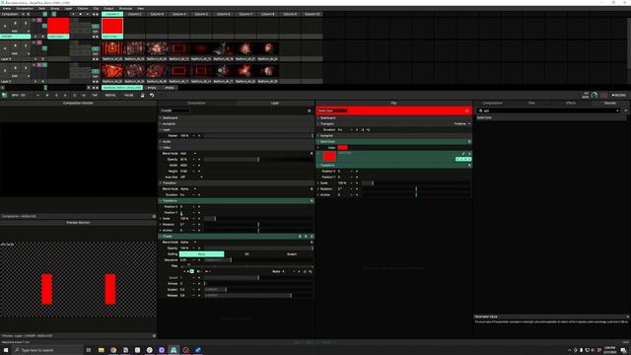This screenshot has width=631, height=355.
Task: Open File Explorer from the taskbar
Action: click(101, 350)
